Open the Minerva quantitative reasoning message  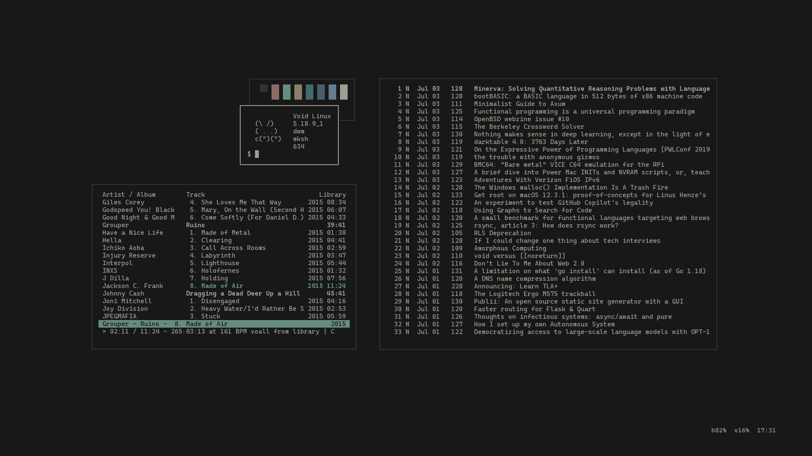(x=591, y=89)
